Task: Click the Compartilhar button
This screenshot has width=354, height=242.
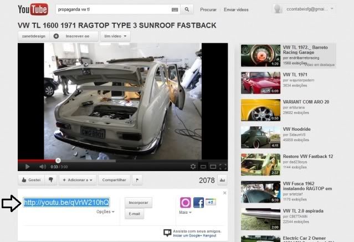Action: 114,180
